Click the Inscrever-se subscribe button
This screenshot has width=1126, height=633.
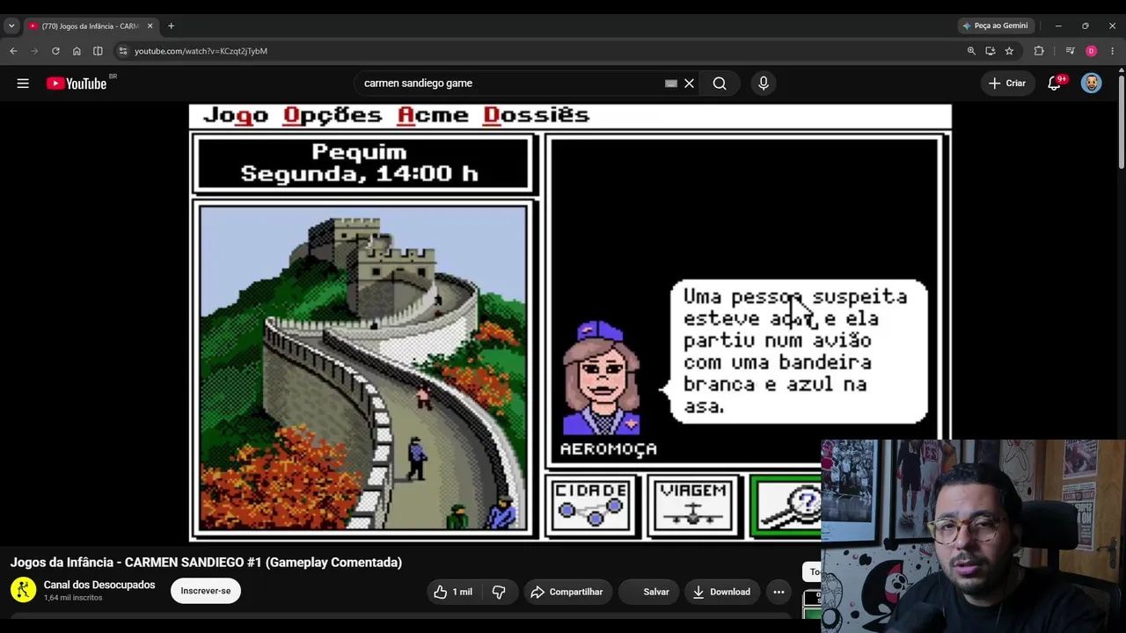[206, 591]
